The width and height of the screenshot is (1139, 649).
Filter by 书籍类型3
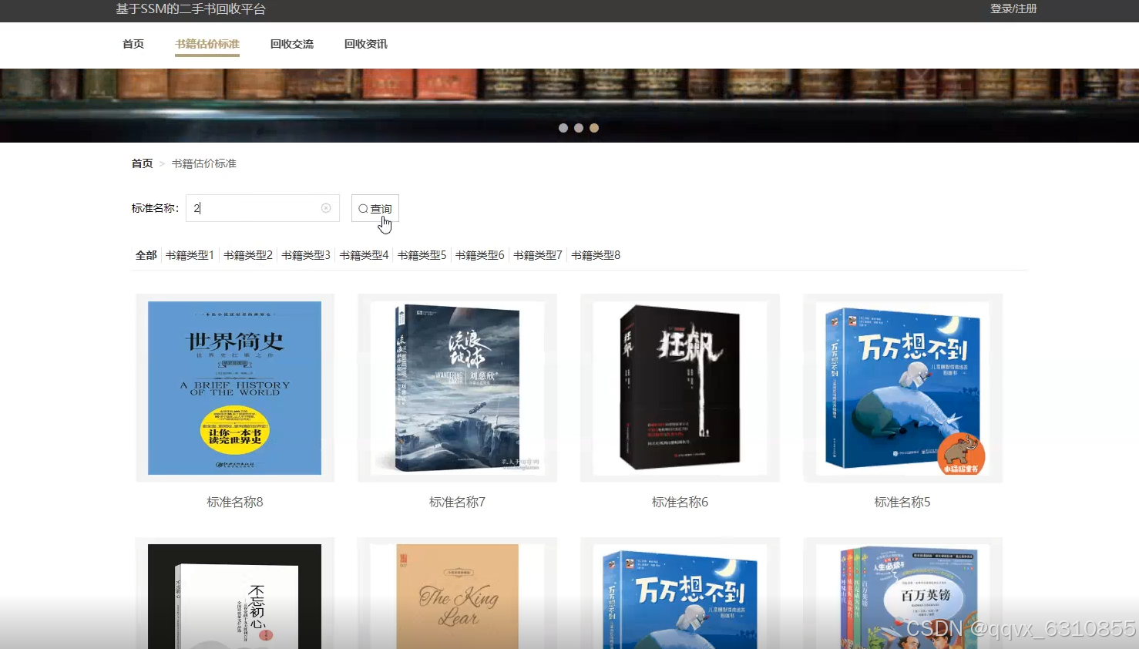(x=306, y=255)
